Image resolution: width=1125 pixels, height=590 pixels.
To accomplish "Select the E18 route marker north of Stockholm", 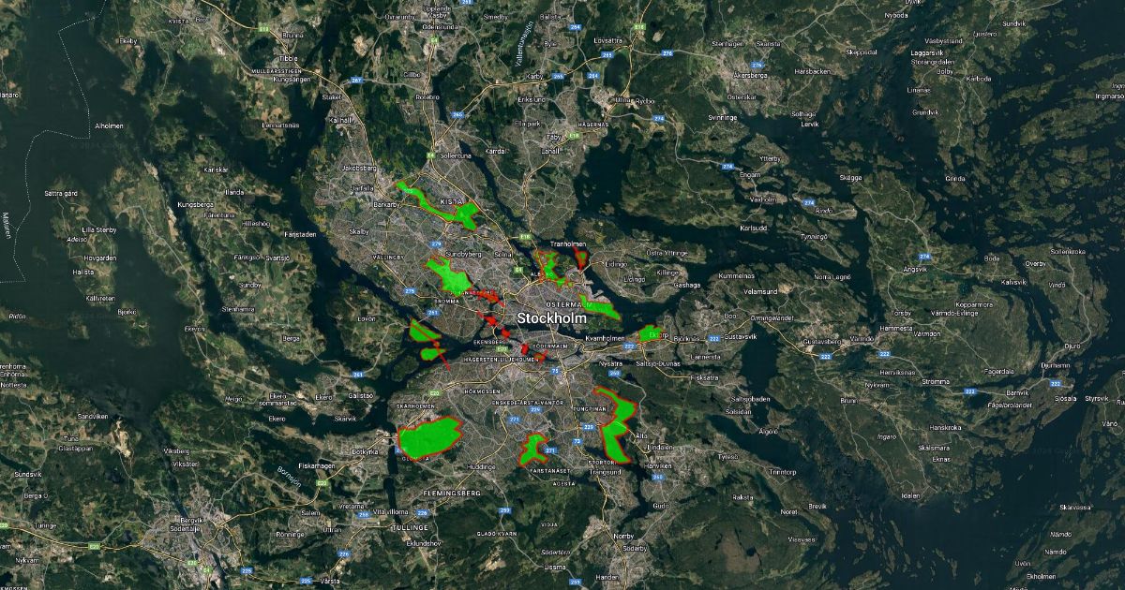I will 524,235.
